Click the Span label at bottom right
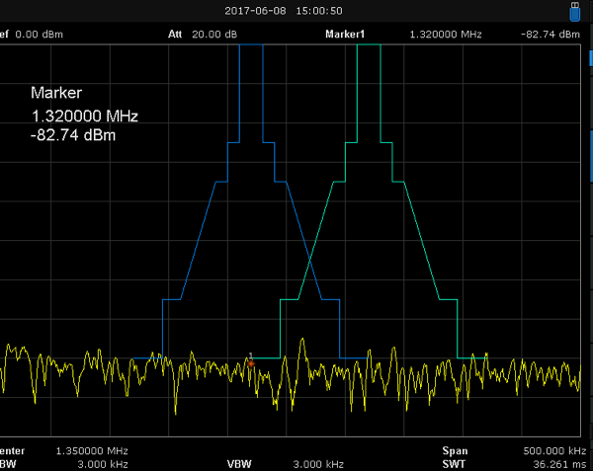Image resolution: width=593 pixels, height=471 pixels. click(456, 449)
